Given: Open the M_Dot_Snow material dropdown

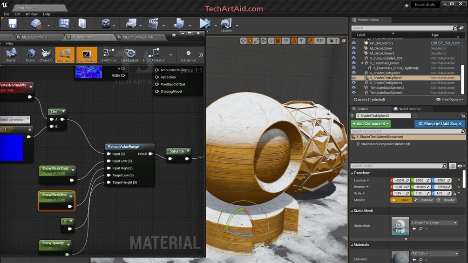Looking at the screenshot, I should 434,254.
